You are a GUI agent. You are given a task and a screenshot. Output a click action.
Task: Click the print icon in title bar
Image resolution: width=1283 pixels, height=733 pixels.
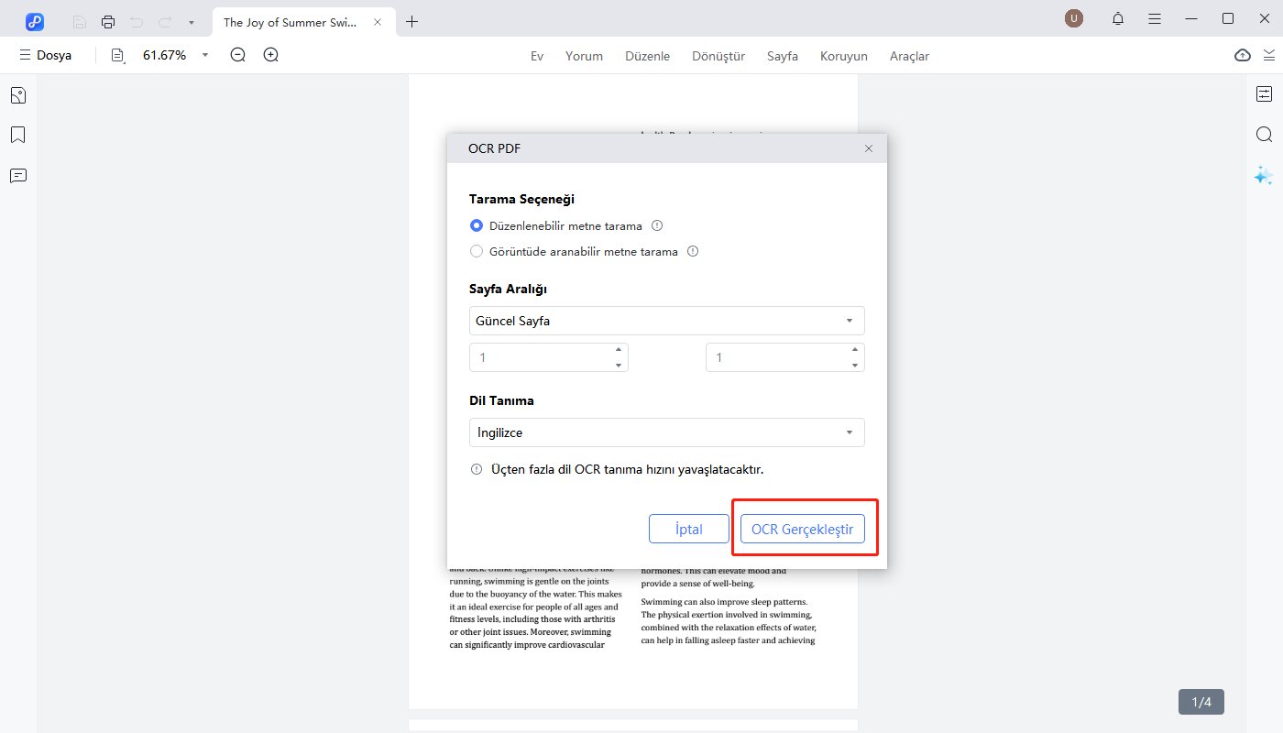108,21
